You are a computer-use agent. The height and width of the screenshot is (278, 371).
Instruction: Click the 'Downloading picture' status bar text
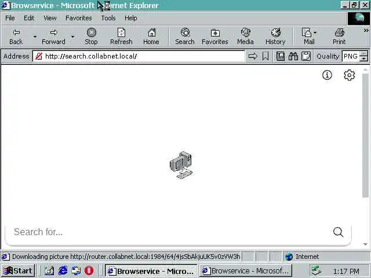click(126, 257)
